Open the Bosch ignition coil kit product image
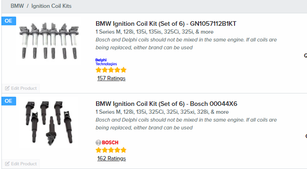 [x=49, y=123]
